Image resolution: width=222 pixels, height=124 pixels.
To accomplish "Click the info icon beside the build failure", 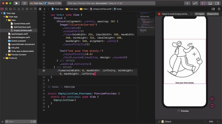I will click(191, 14).
